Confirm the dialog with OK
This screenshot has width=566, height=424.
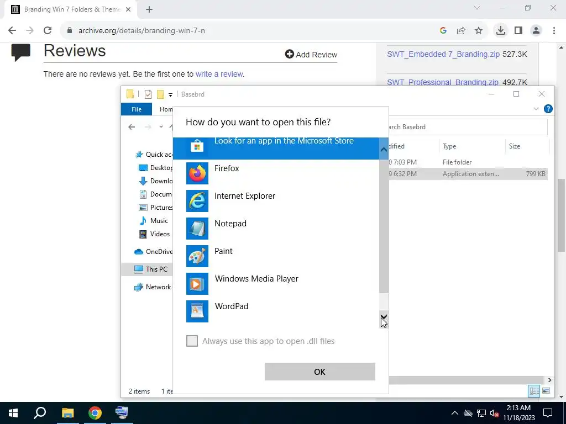(x=320, y=372)
